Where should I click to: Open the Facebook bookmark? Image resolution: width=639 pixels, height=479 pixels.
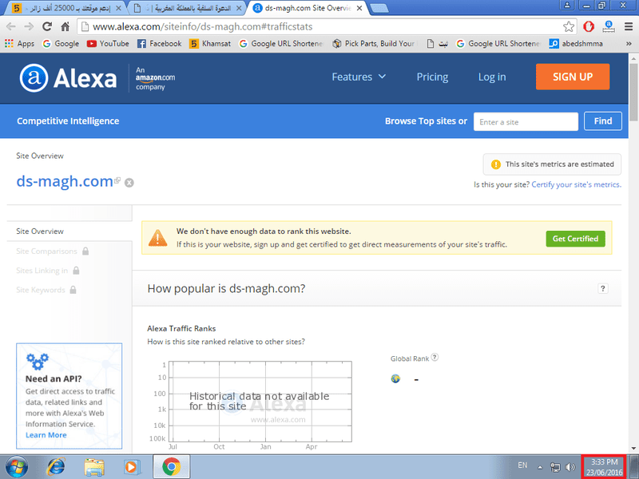coord(159,44)
